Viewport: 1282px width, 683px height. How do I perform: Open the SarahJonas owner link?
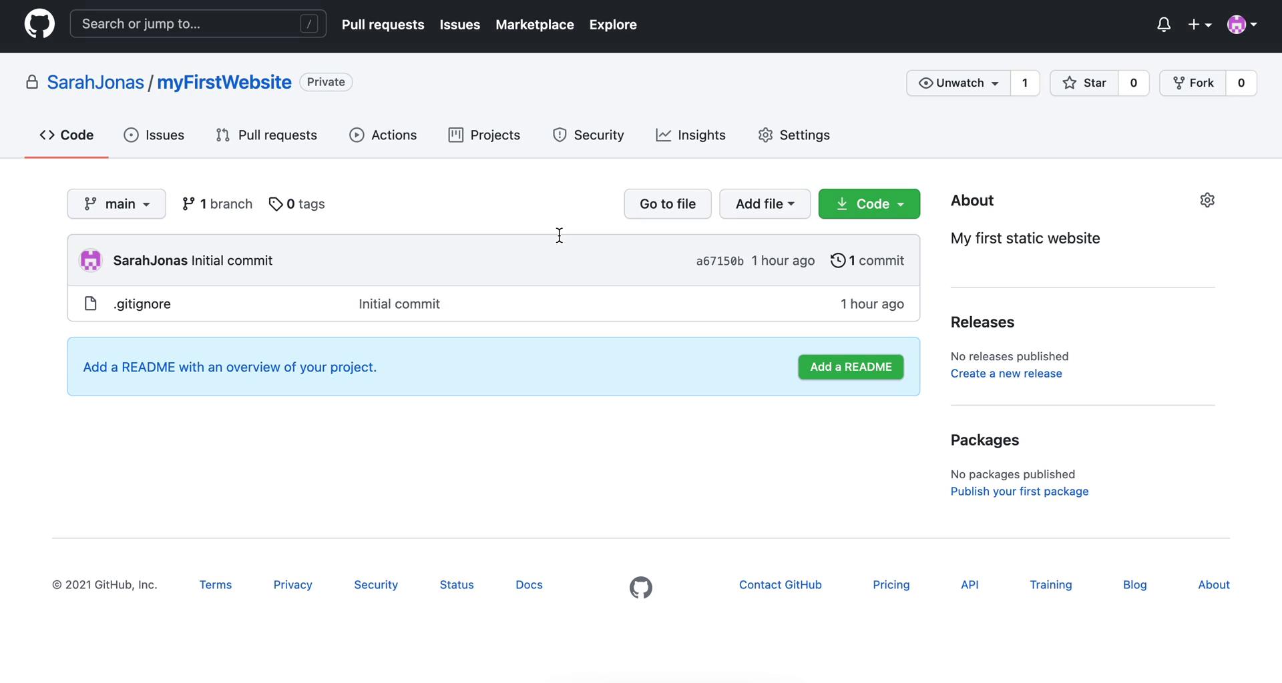95,82
